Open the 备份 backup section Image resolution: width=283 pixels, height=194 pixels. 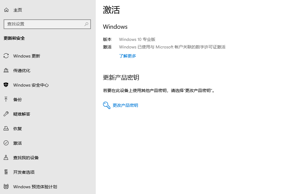click(x=18, y=100)
